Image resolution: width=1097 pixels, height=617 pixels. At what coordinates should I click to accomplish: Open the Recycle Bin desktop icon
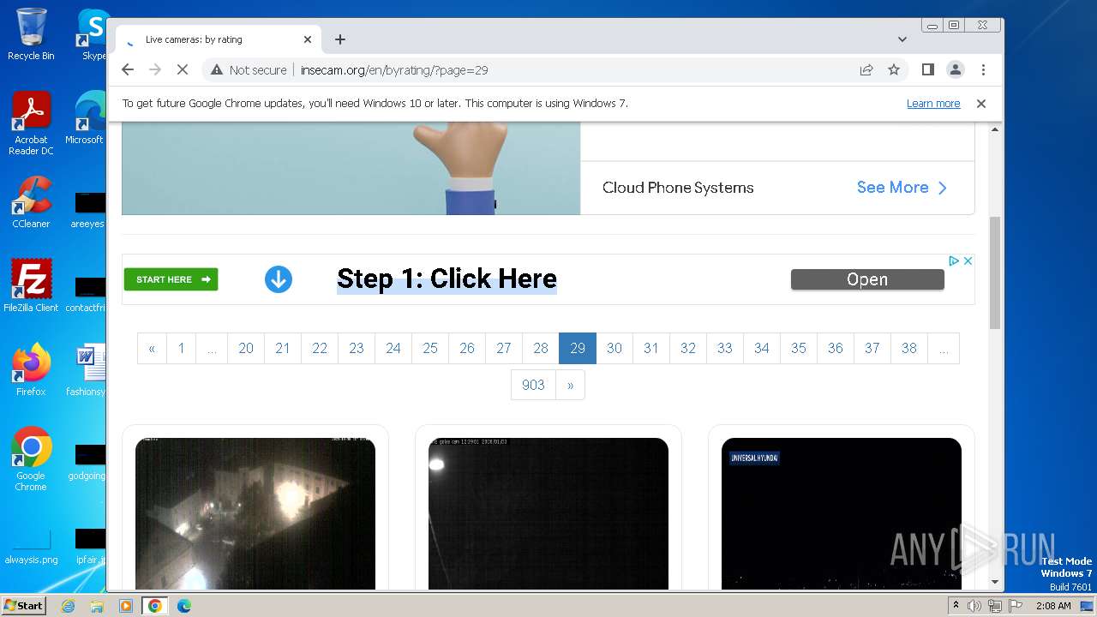(31, 34)
